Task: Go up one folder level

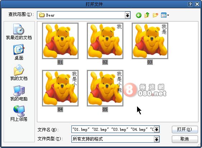Action: pyautogui.click(x=147, y=15)
